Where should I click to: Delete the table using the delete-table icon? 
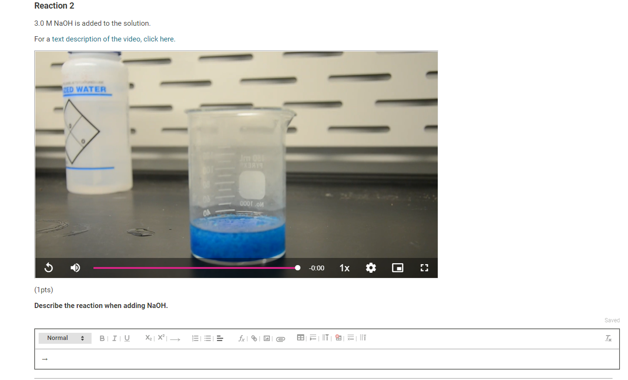coord(338,338)
